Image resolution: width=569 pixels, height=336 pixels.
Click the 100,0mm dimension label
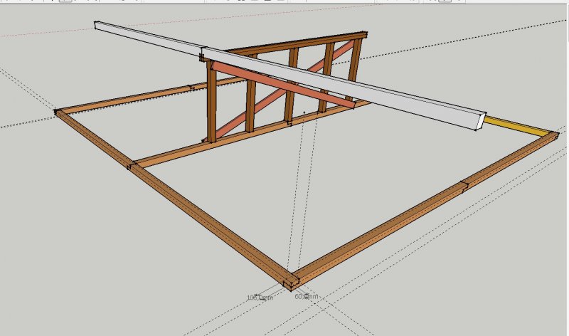(260, 298)
